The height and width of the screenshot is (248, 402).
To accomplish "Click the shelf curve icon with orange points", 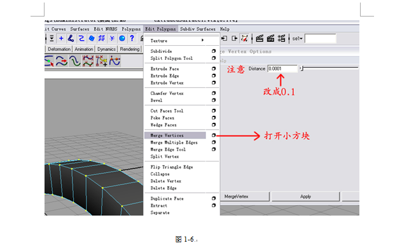I will pos(114,61).
